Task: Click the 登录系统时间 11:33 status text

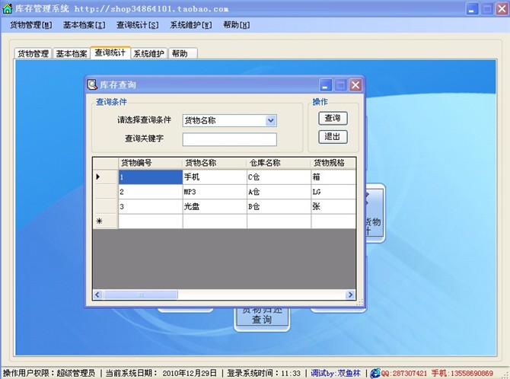Action: pos(263,373)
